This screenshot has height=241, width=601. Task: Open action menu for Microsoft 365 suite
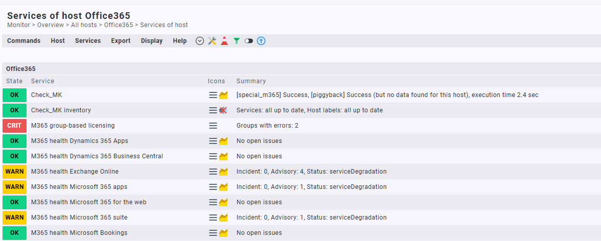click(213, 218)
